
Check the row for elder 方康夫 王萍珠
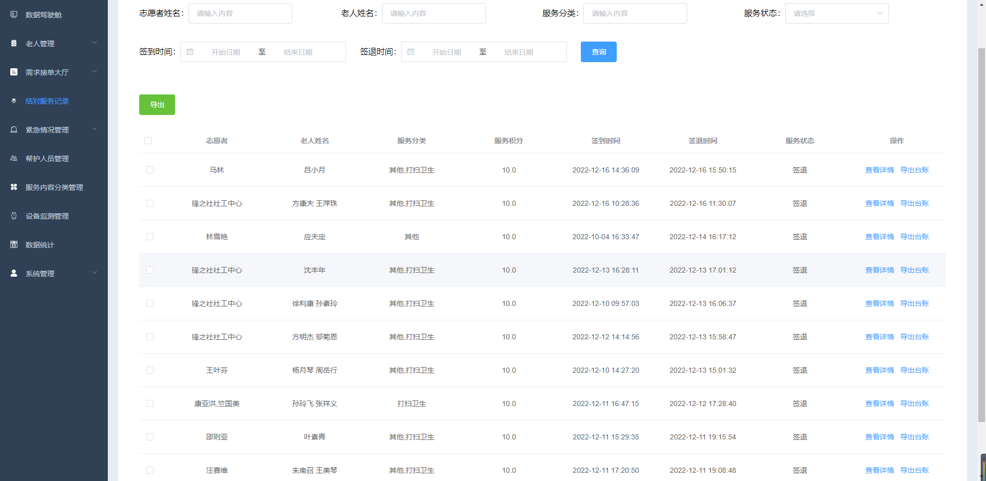pyautogui.click(x=150, y=203)
